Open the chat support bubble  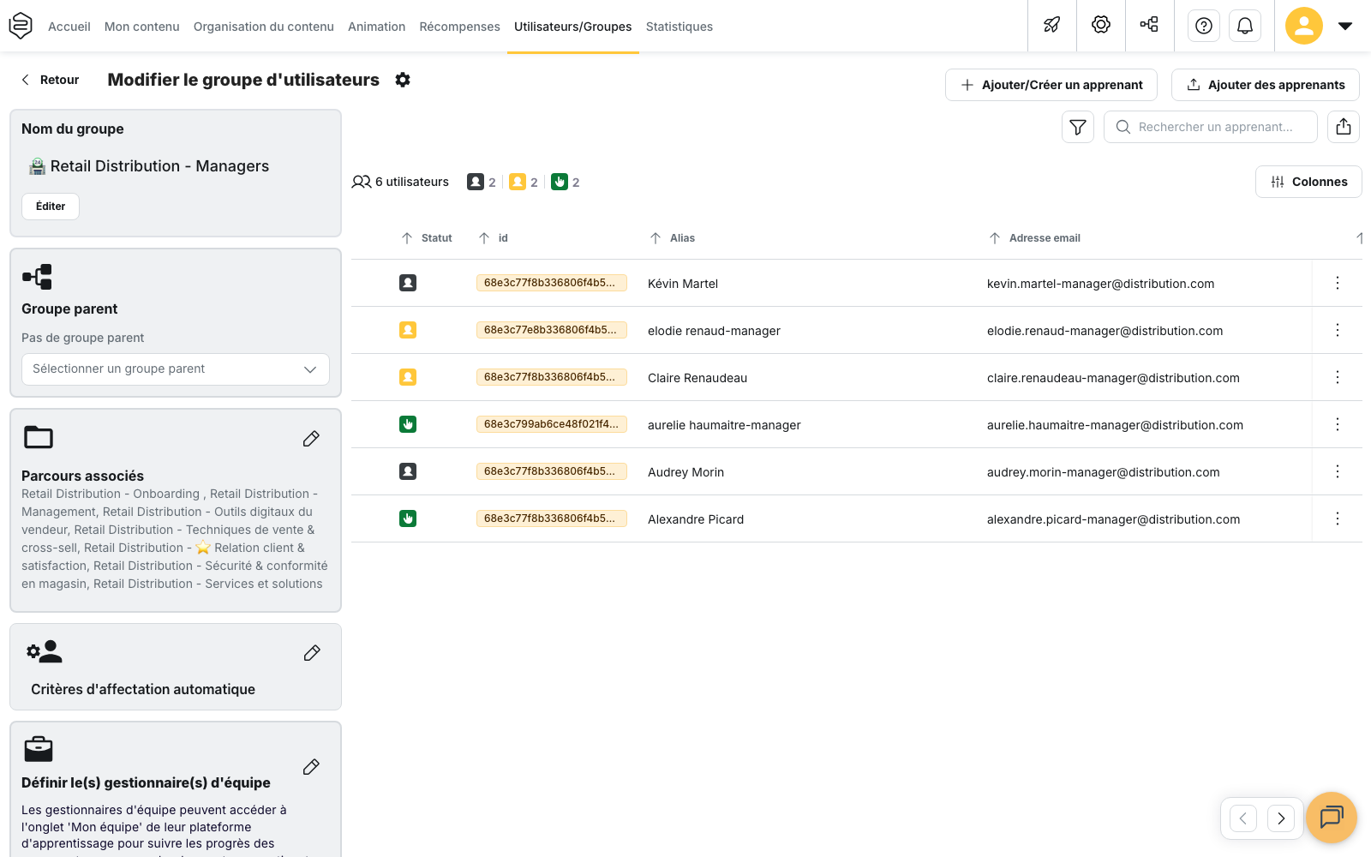click(1332, 818)
